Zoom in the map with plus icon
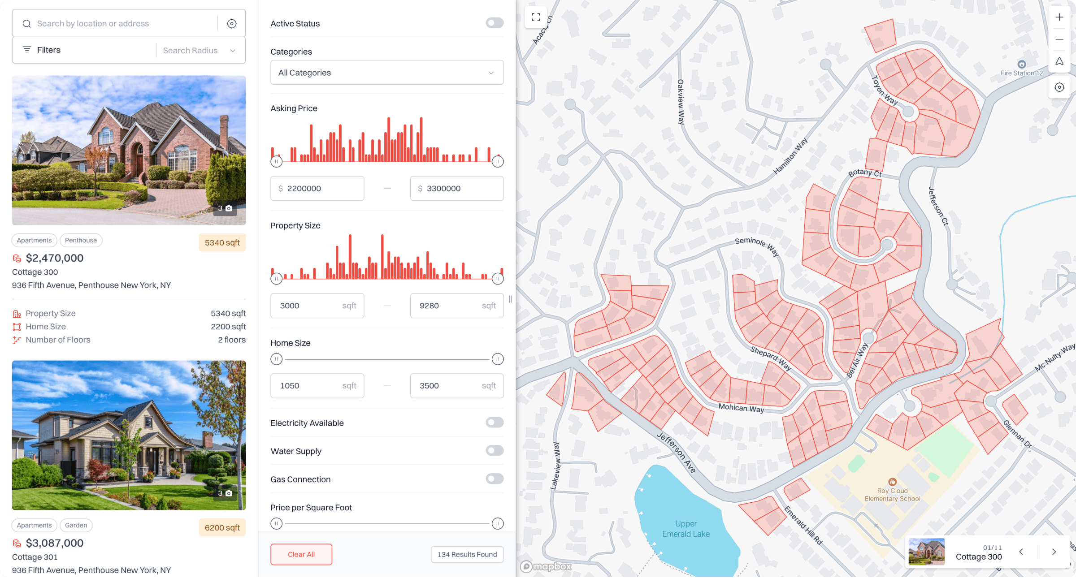Screen dimensions: 1076x578 click(1059, 17)
